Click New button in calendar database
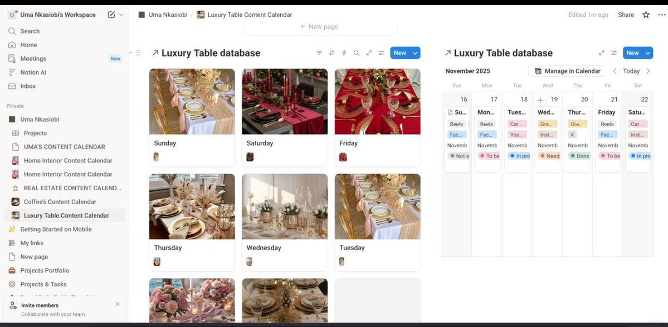668x327 pixels. 632,53
